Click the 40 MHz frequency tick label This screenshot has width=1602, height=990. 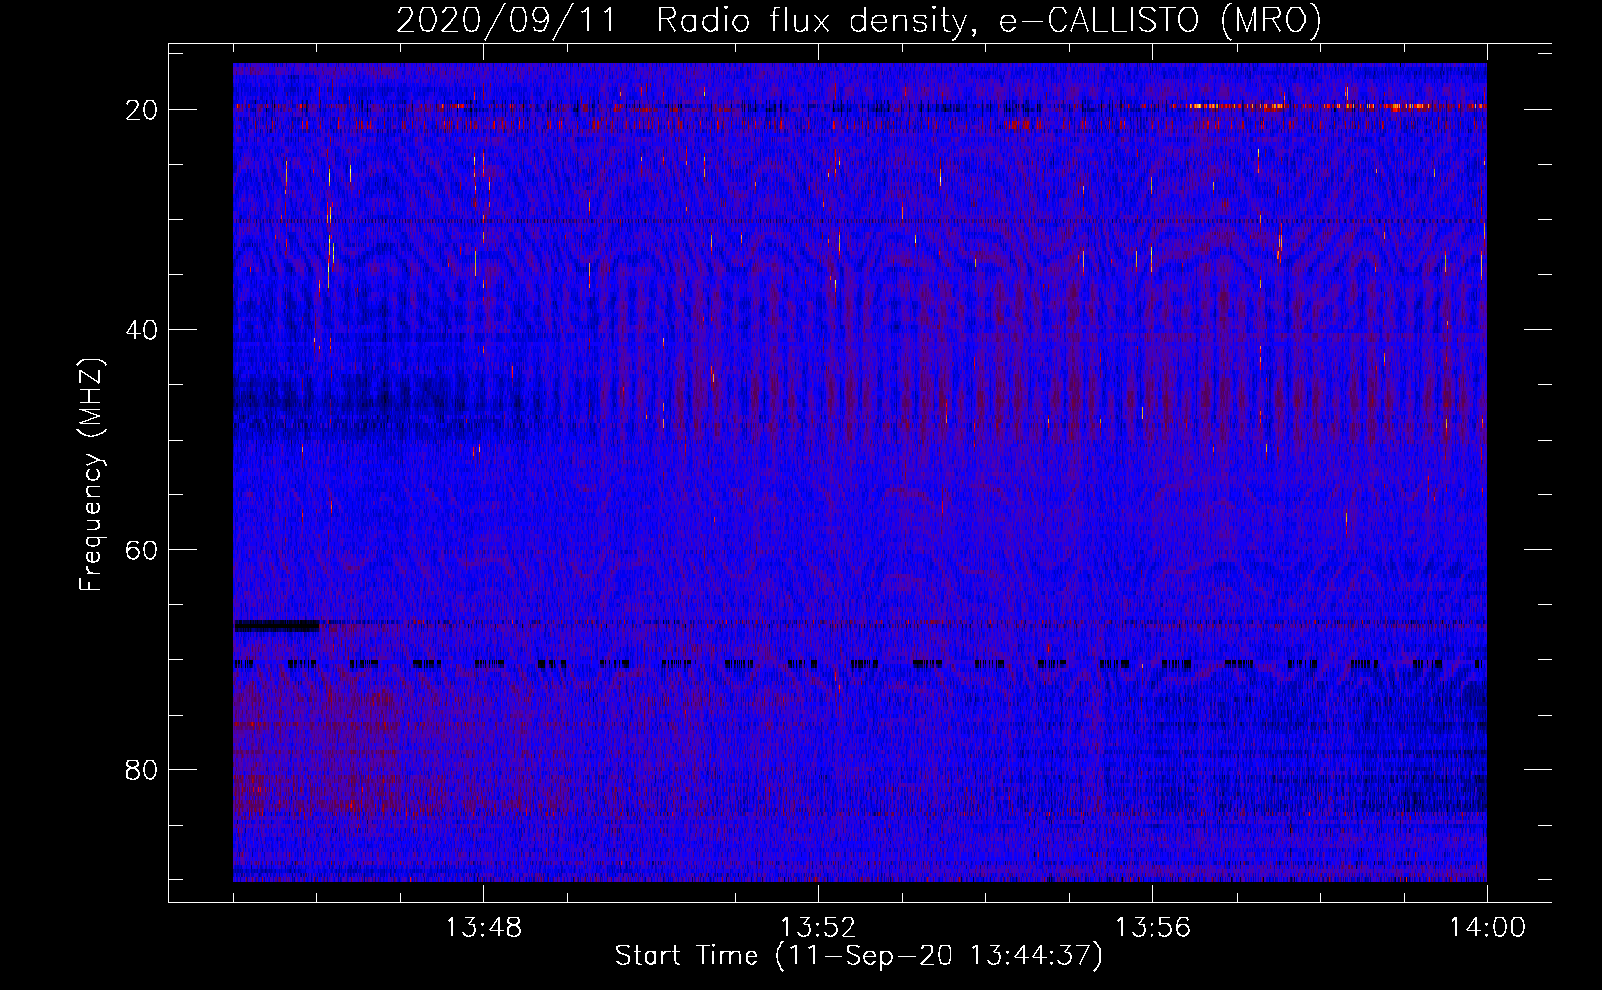143,330
